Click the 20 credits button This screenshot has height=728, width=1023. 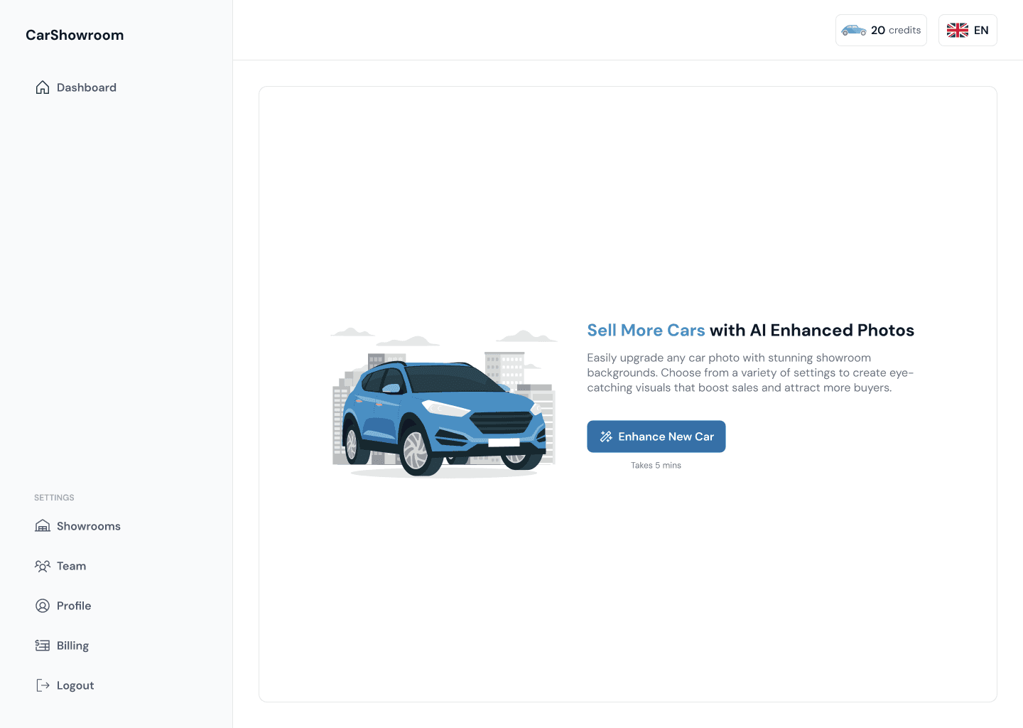(881, 31)
